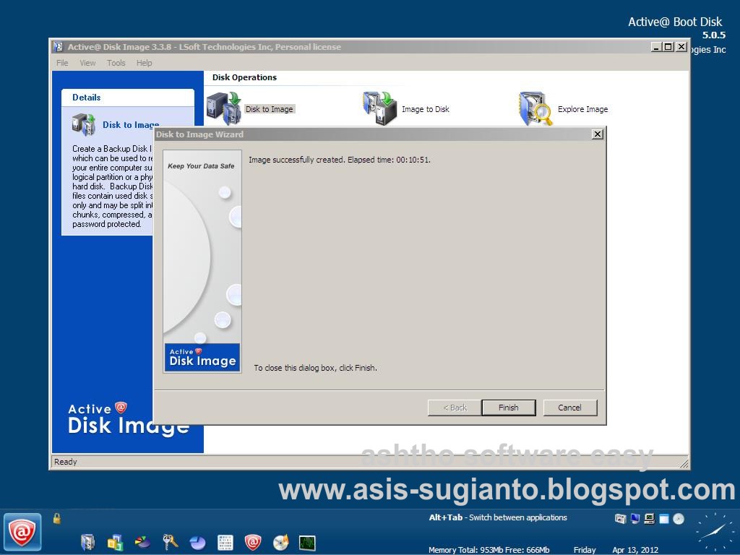Open the Tools menu
740x555 pixels.
116,63
